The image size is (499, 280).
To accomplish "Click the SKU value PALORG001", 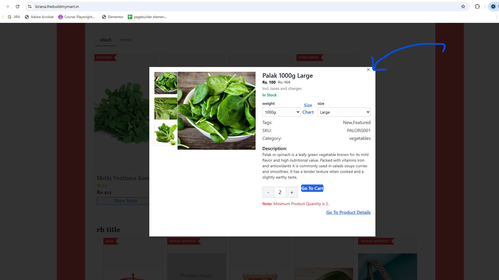I will pyautogui.click(x=359, y=131).
